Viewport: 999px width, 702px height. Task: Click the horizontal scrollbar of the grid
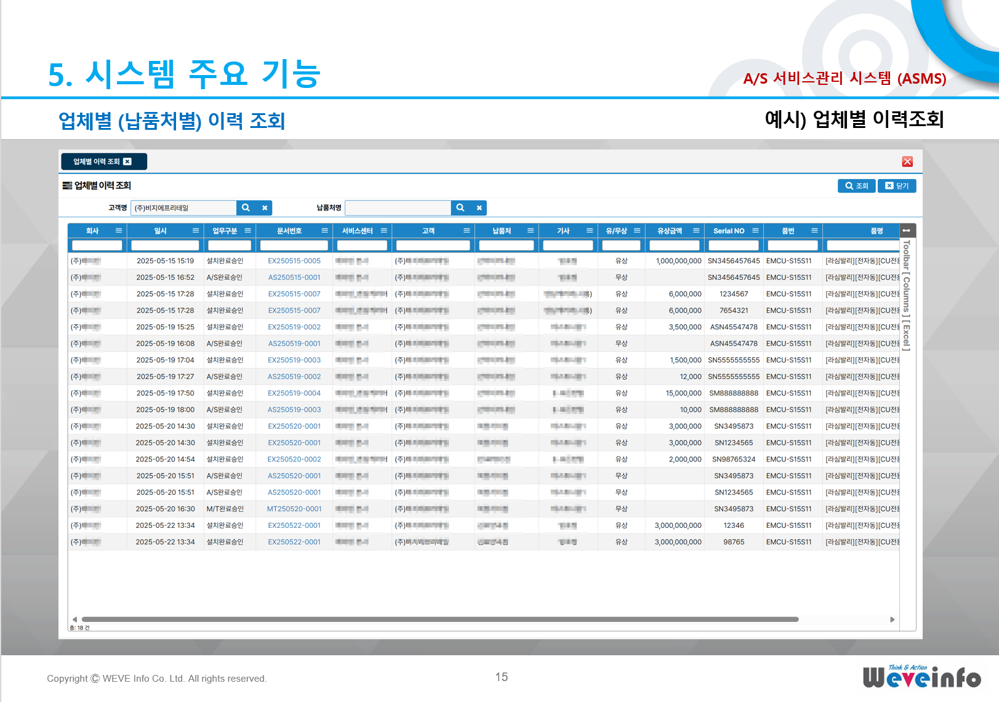(439, 620)
